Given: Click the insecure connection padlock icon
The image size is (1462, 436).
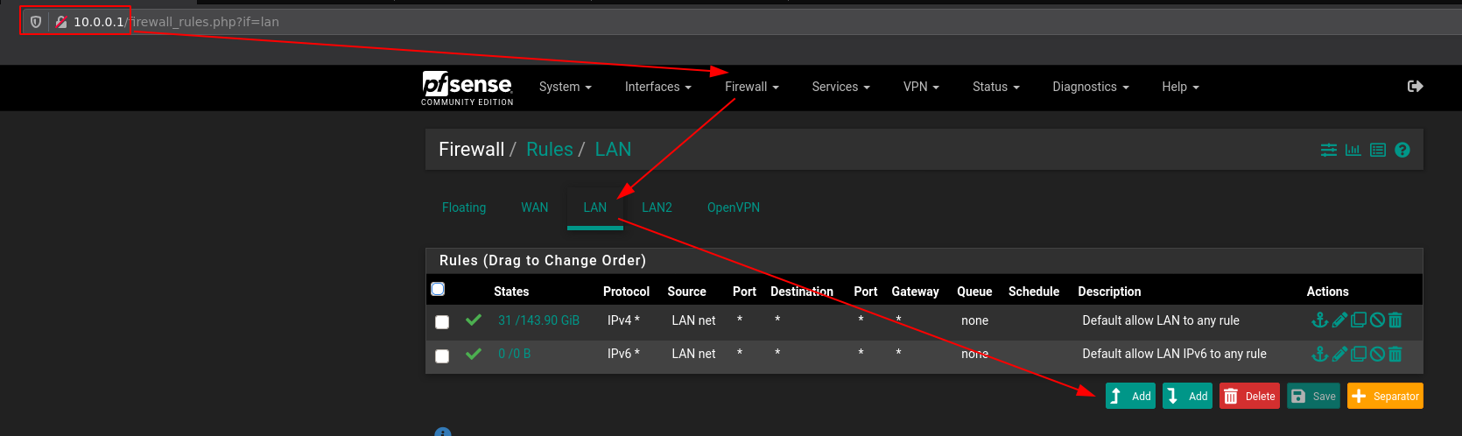Looking at the screenshot, I should click(61, 22).
